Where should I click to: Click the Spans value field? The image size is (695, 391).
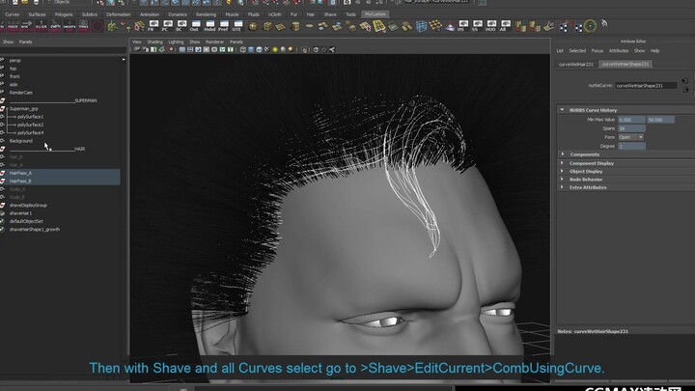click(x=631, y=128)
